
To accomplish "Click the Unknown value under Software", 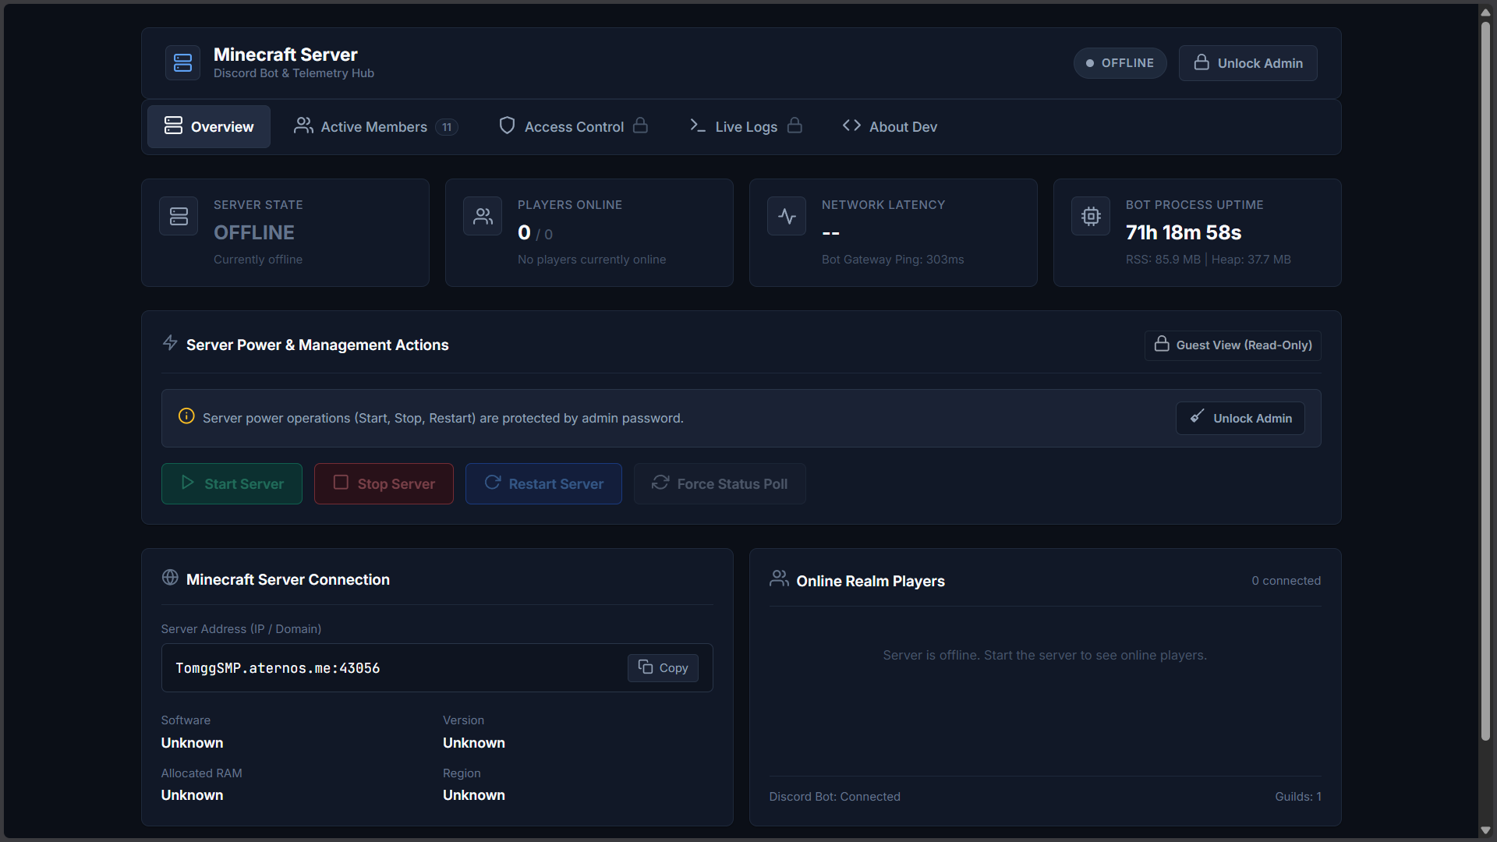I will pyautogui.click(x=192, y=743).
